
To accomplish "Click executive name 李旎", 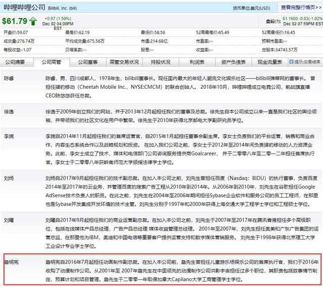I will pyautogui.click(x=9, y=136).
